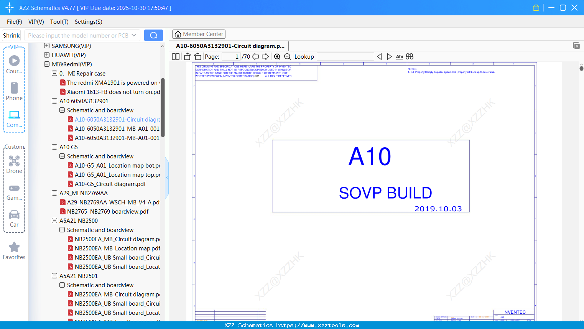The height and width of the screenshot is (329, 584).
Task: Go to the previous page arrow
Action: [255, 57]
